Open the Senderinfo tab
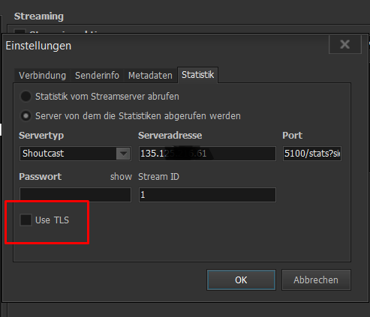 pos(97,75)
